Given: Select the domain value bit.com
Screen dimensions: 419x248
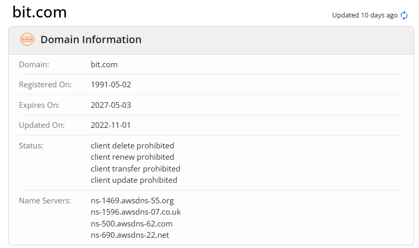Looking at the screenshot, I should (104, 65).
